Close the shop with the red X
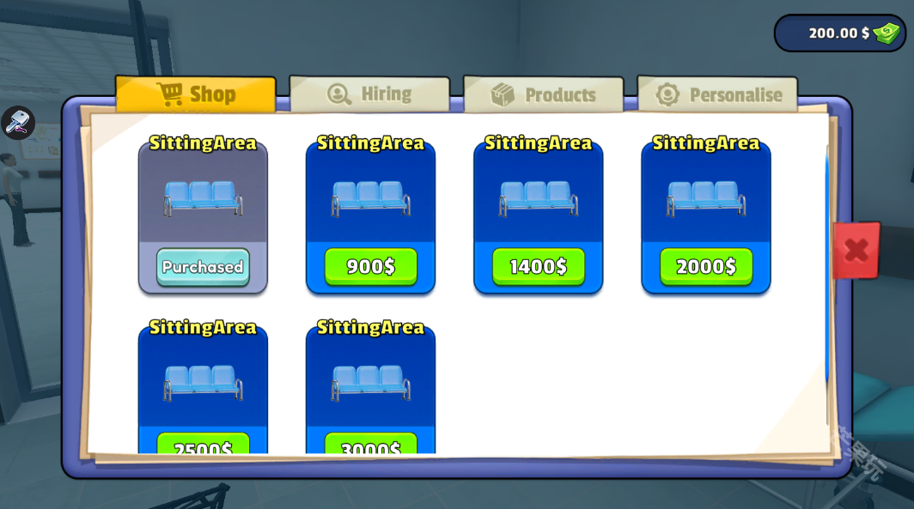914x509 pixels. tap(856, 251)
